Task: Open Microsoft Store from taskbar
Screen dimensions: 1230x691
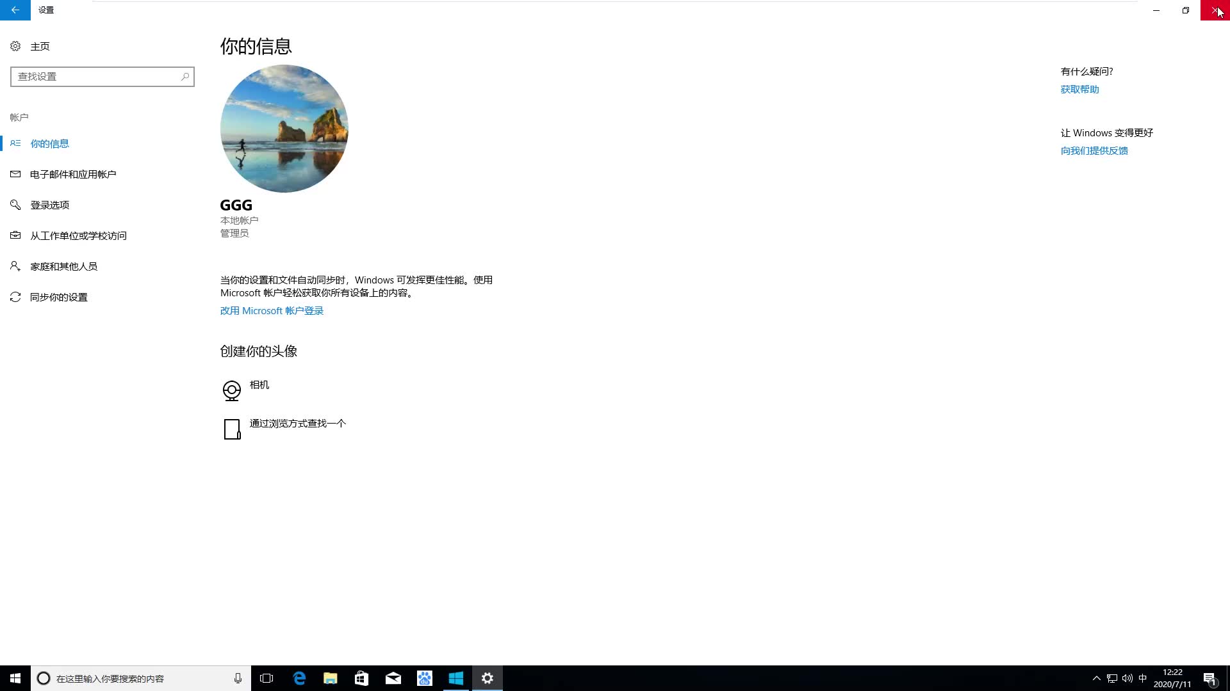Action: tap(361, 678)
